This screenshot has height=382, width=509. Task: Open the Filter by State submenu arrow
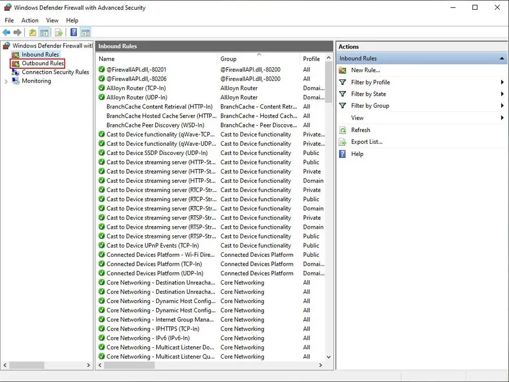pyautogui.click(x=502, y=94)
